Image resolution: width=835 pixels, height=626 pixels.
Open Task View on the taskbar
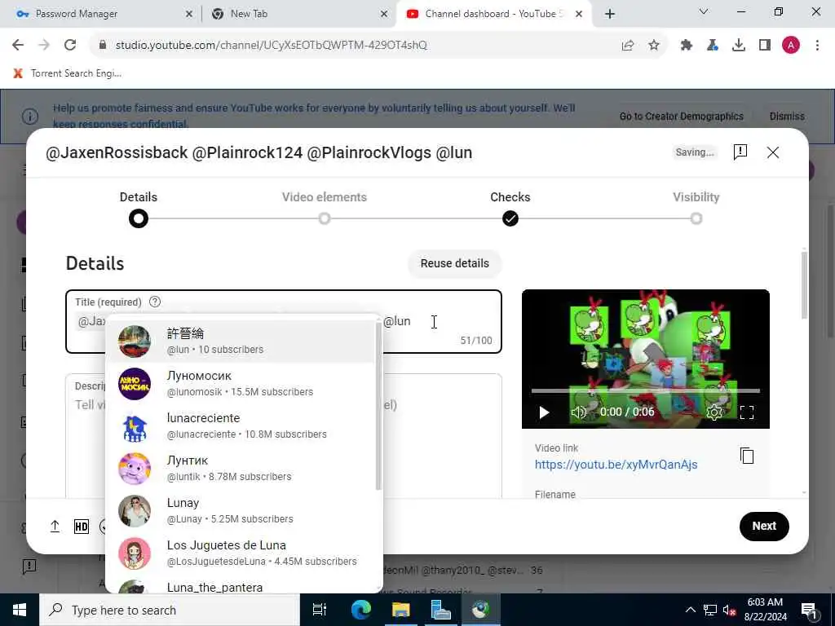[320, 610]
